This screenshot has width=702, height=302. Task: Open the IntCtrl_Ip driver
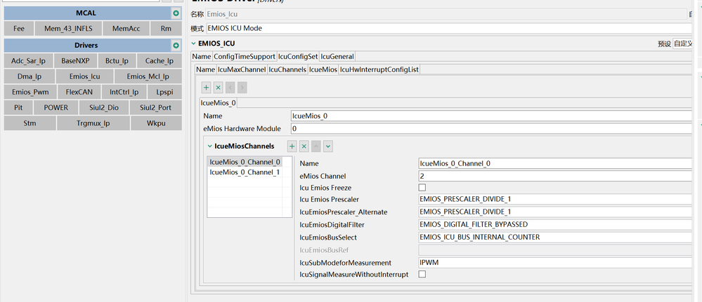tap(124, 92)
